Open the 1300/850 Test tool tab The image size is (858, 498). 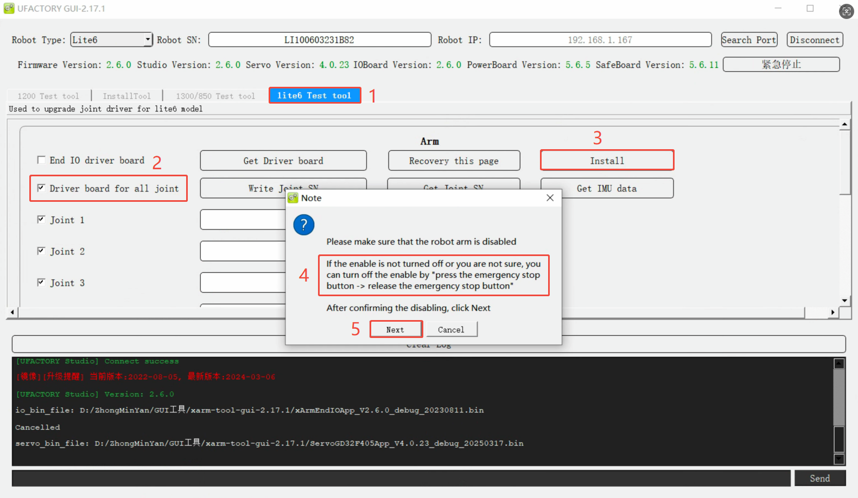click(x=215, y=96)
